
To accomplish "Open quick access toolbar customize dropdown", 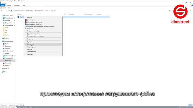I will click(x=11, y=8).
